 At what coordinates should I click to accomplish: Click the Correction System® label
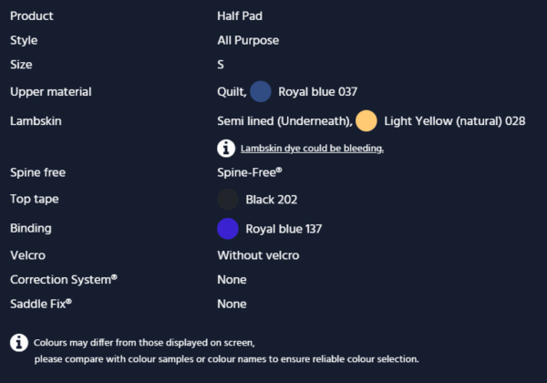64,280
